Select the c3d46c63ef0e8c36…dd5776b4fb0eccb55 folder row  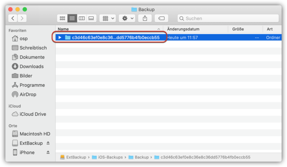(x=168, y=38)
